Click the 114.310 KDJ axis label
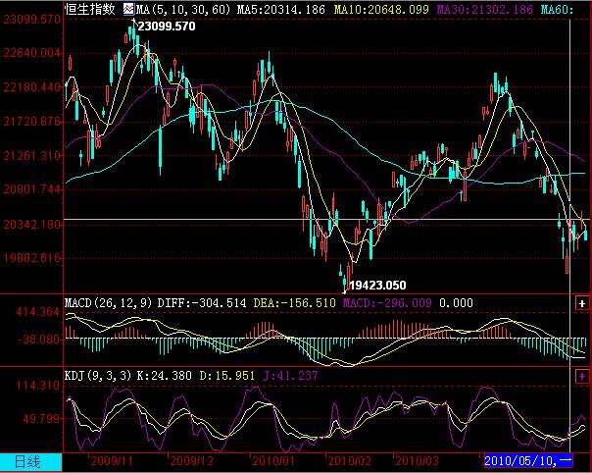This screenshot has height=473, width=592. (x=38, y=386)
